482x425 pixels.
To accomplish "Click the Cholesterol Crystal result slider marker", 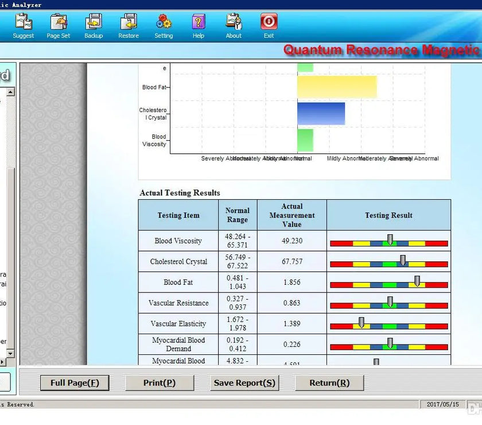I will coord(402,260).
